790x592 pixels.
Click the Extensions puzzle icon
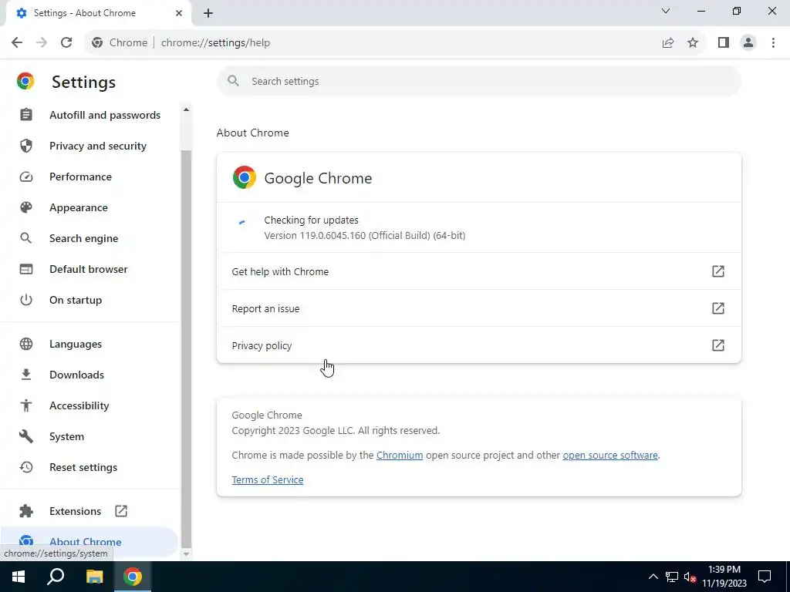25,511
